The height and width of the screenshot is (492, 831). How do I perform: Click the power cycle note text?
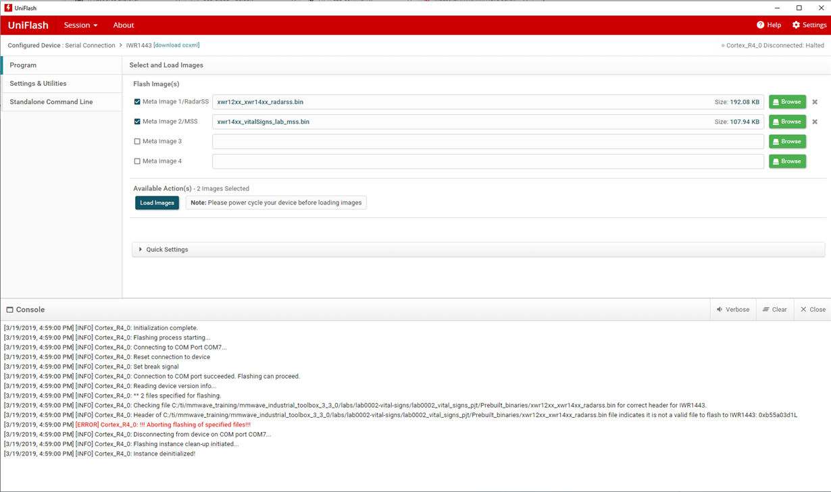point(276,202)
